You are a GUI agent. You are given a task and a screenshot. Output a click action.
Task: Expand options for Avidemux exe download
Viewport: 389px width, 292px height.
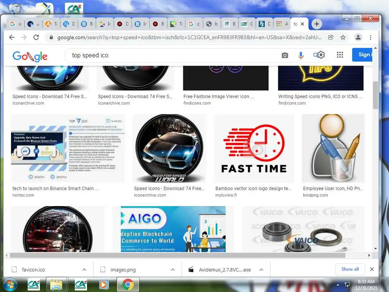[x=261, y=270]
